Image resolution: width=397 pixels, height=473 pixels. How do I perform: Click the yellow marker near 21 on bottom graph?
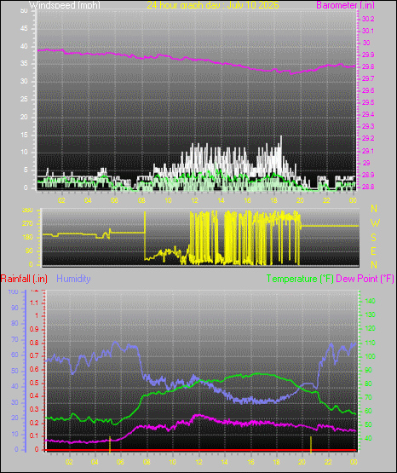(311, 444)
